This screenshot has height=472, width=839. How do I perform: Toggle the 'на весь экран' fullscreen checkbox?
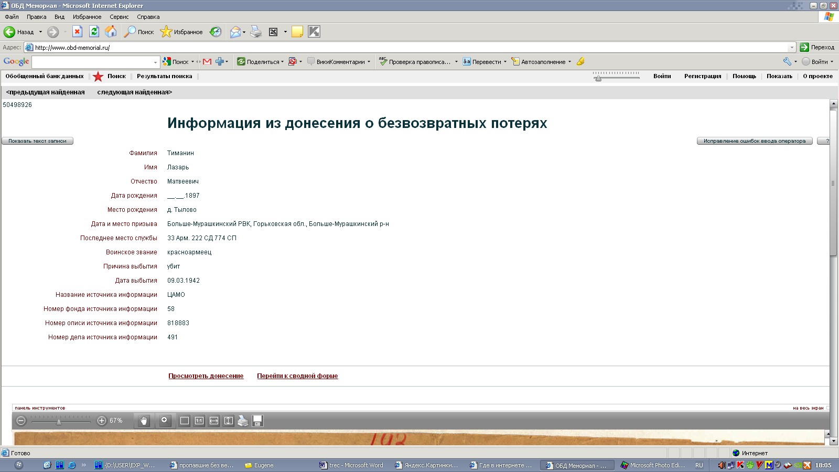coord(828,407)
